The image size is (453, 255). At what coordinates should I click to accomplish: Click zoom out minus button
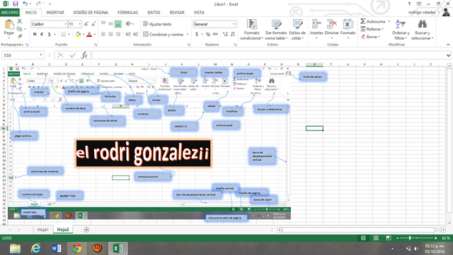pyautogui.click(x=398, y=238)
